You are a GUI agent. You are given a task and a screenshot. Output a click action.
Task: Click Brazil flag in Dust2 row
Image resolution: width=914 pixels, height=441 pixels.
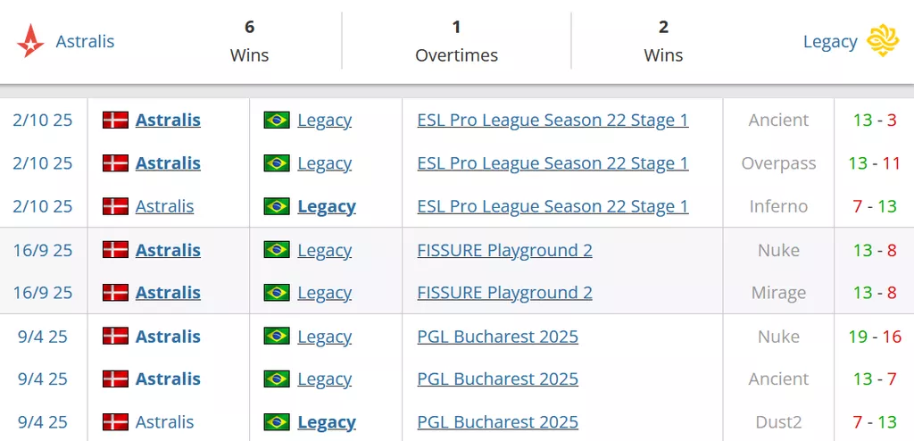point(277,421)
